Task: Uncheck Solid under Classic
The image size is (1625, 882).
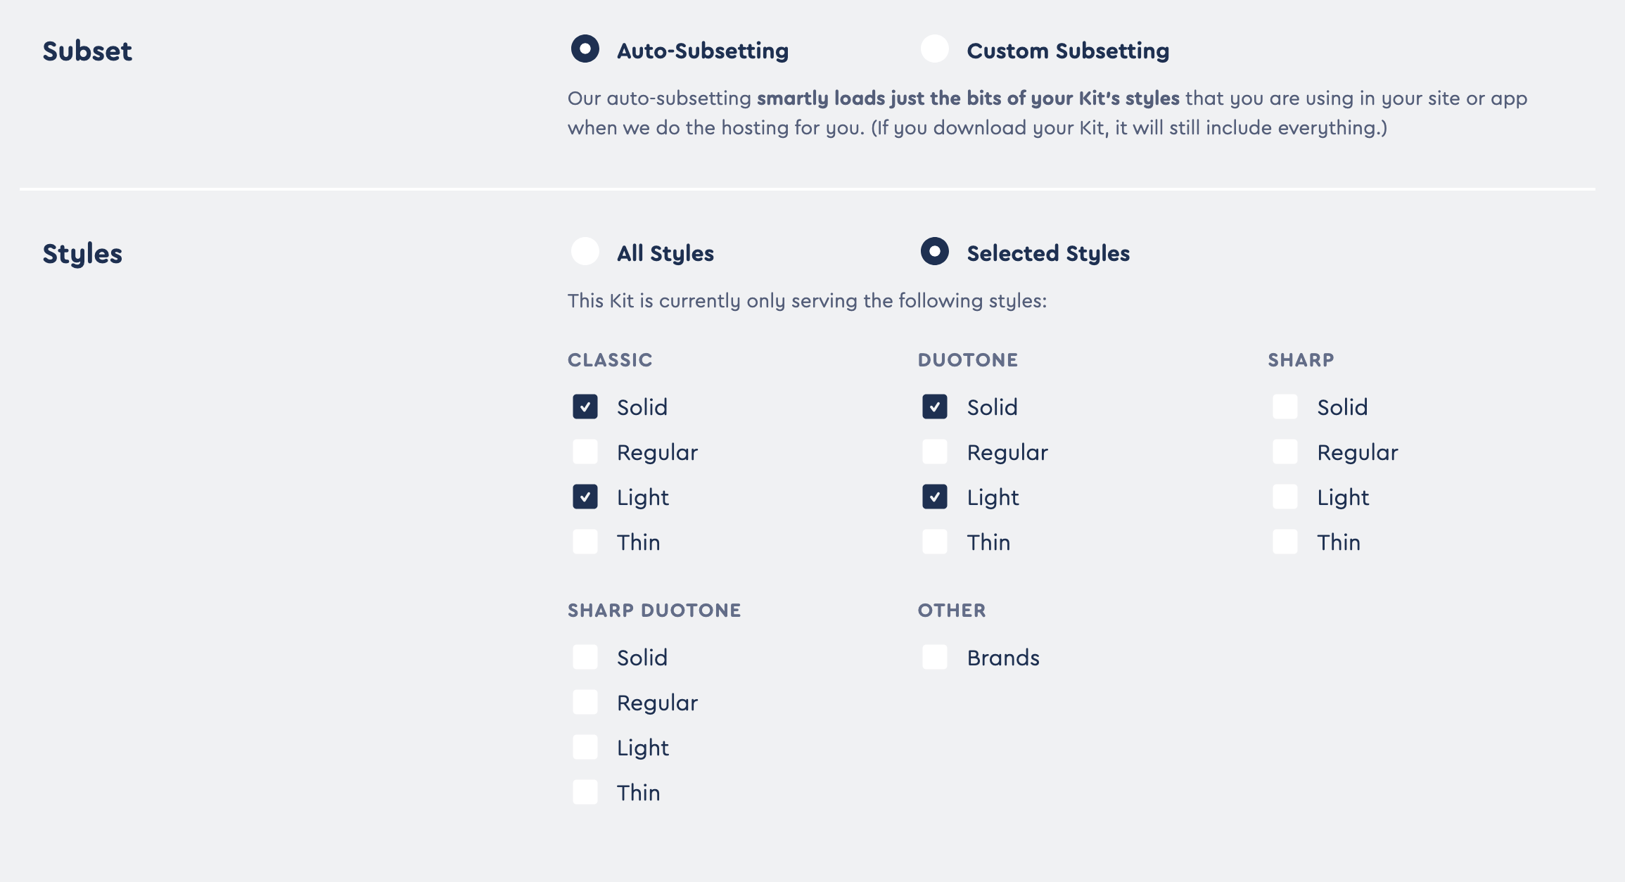Action: [585, 407]
